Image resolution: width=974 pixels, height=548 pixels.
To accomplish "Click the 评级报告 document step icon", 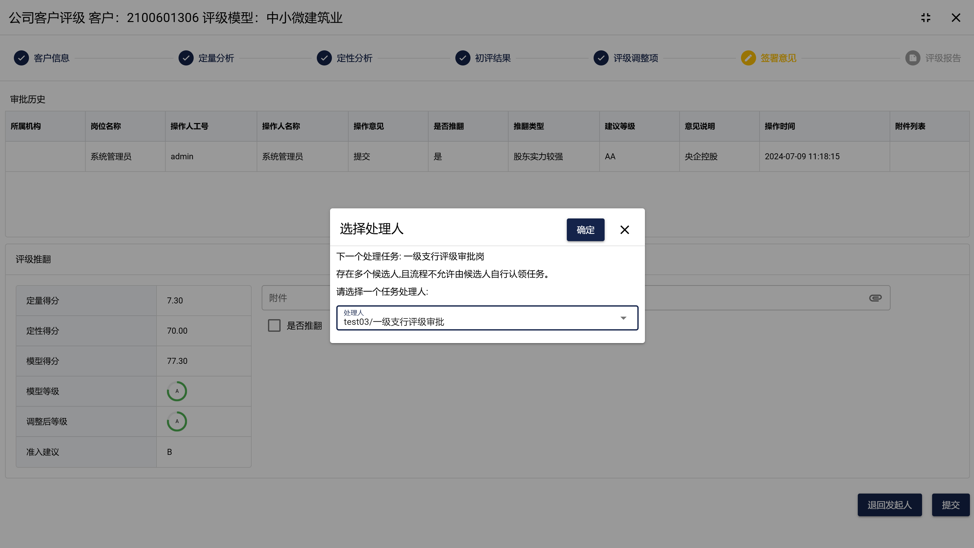I will tap(912, 58).
